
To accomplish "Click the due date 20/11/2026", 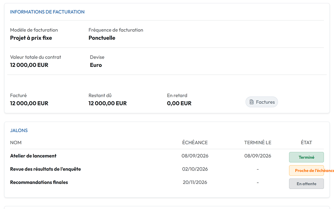I will [x=195, y=182].
